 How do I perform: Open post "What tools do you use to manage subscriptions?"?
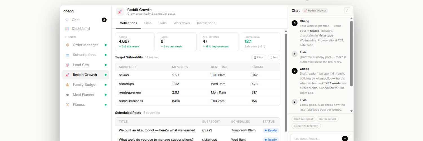click(x=156, y=139)
